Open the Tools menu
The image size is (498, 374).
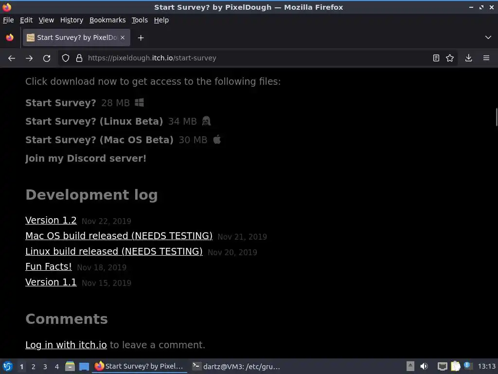(140, 20)
